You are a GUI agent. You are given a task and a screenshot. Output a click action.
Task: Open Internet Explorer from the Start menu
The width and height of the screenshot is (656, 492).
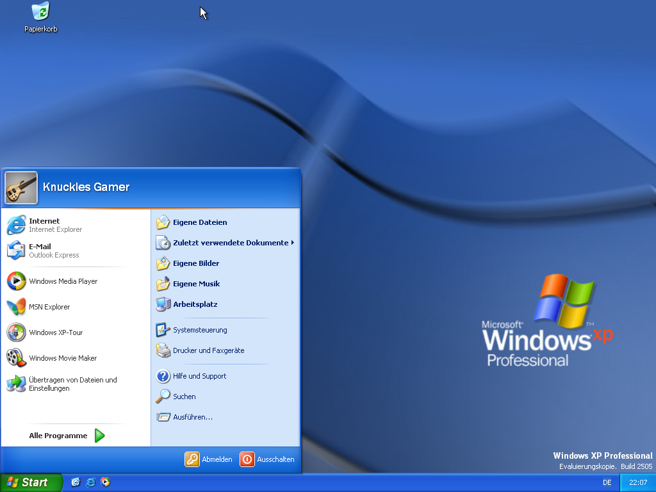(54, 225)
